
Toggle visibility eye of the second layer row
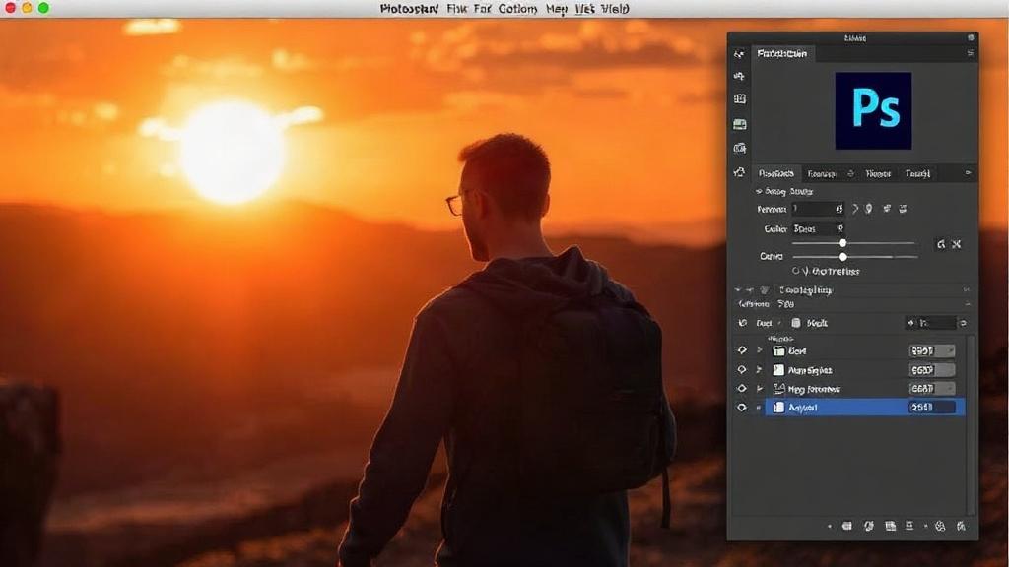pos(742,370)
